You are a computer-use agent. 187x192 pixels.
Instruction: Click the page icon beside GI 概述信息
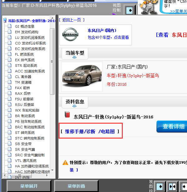coord(10,26)
